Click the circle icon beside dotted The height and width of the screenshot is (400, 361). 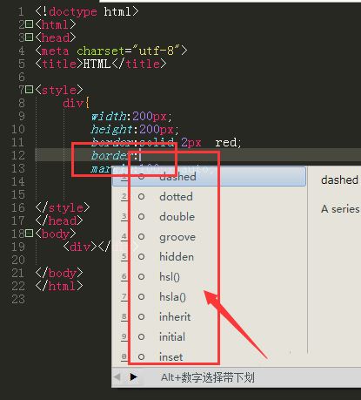141,197
